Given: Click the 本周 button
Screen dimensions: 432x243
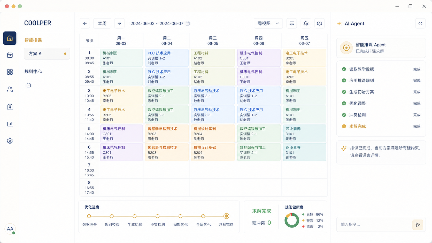Looking at the screenshot, I should [x=102, y=23].
